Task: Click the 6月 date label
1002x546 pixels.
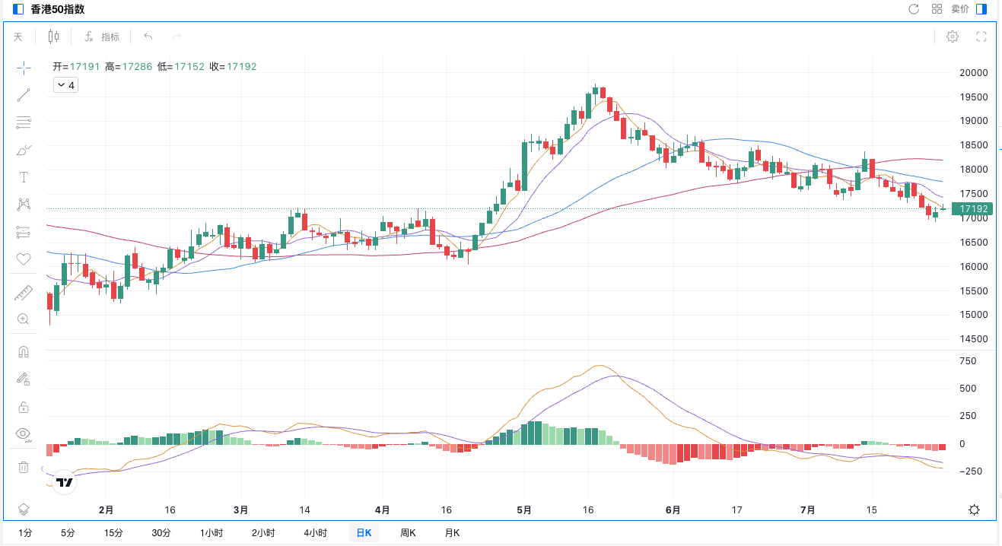Action: coord(673,510)
